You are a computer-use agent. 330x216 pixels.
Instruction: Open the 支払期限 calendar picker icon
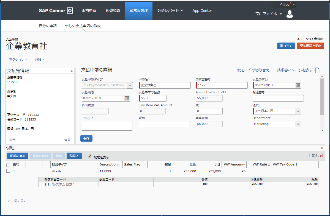click(127, 98)
